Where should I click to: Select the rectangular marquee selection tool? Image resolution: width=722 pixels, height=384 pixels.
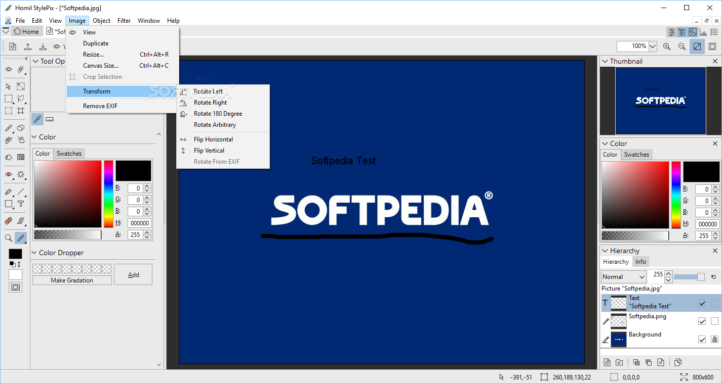pos(9,99)
